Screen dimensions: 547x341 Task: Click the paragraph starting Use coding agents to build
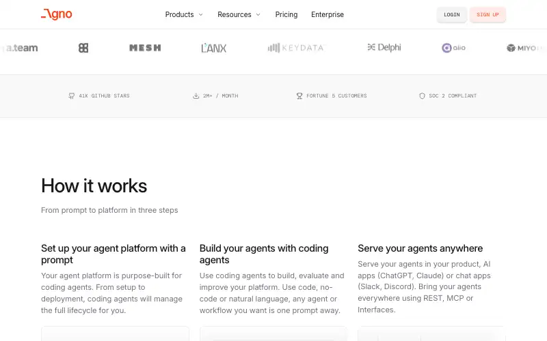click(271, 293)
